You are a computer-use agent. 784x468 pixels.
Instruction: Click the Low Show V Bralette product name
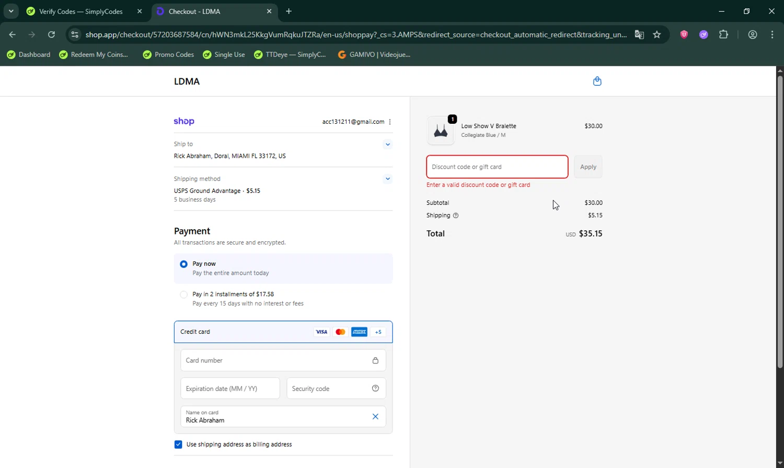pos(489,126)
